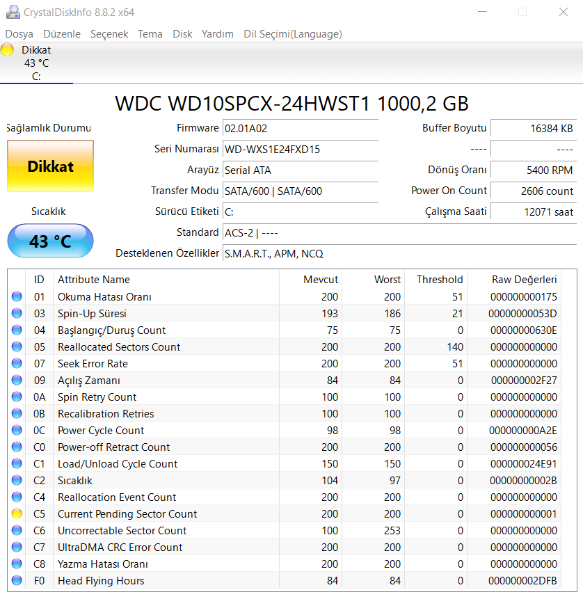Click status icon for Seek Error Rate row

click(x=17, y=363)
